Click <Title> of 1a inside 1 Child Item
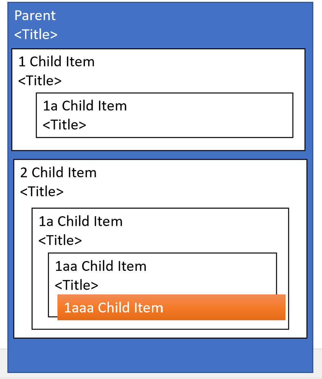Viewport: 322px width, 379px height. pyautogui.click(x=64, y=125)
